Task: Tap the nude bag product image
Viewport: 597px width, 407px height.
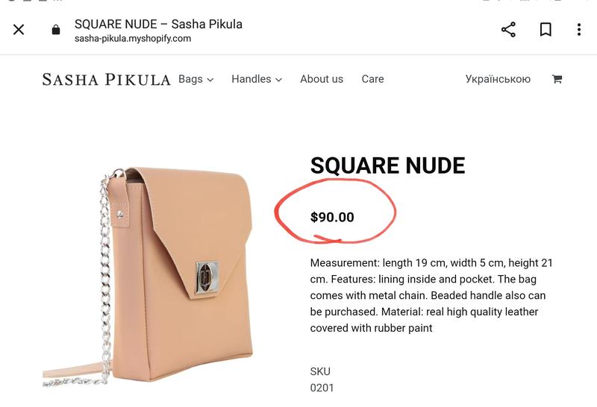Action: (148, 277)
